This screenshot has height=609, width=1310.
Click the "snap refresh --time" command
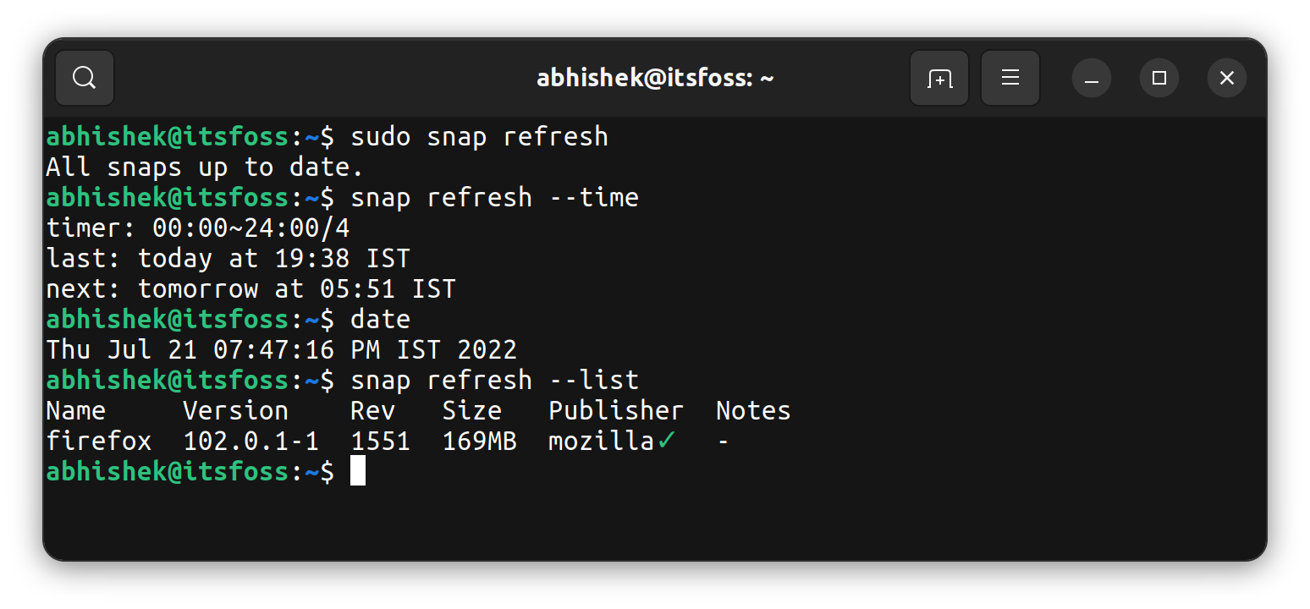[x=494, y=197]
